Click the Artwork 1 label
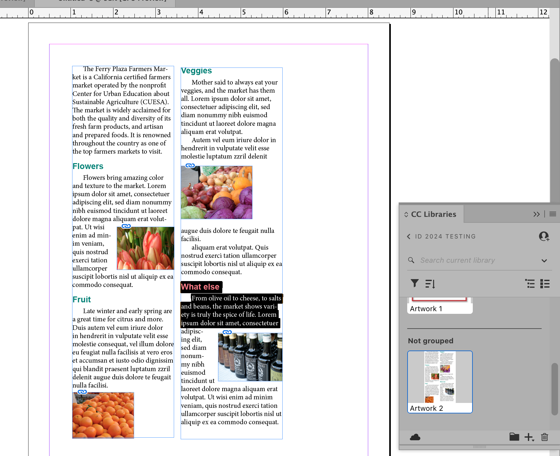The height and width of the screenshot is (456, 560). (426, 309)
